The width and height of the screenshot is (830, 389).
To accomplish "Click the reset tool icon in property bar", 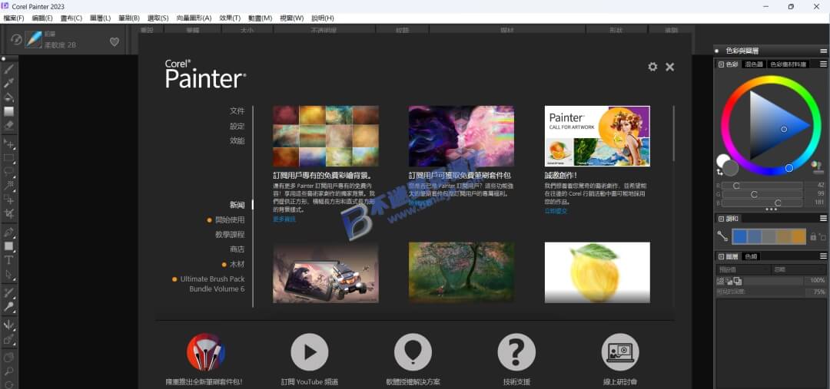I will 16,40.
